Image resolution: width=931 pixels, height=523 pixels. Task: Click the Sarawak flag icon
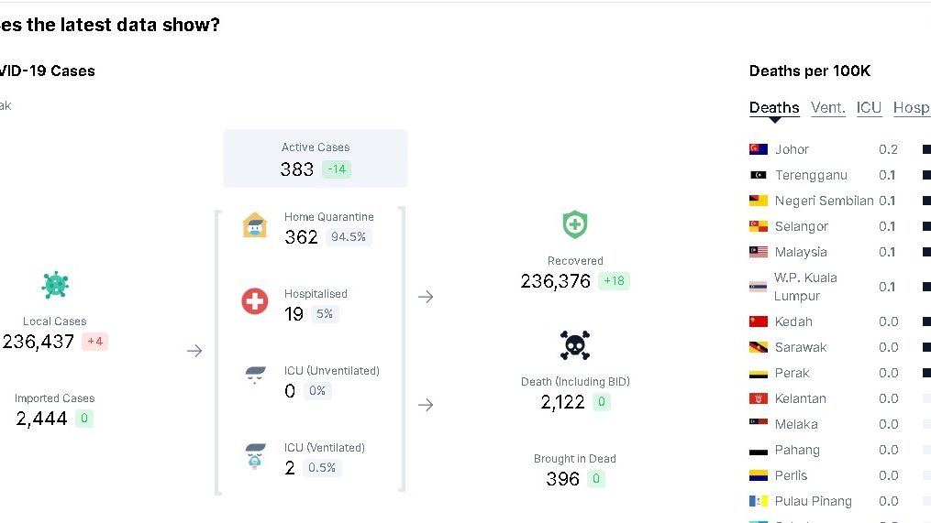[x=759, y=347]
